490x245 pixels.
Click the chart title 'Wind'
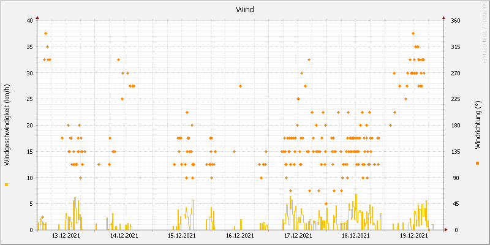click(x=245, y=9)
